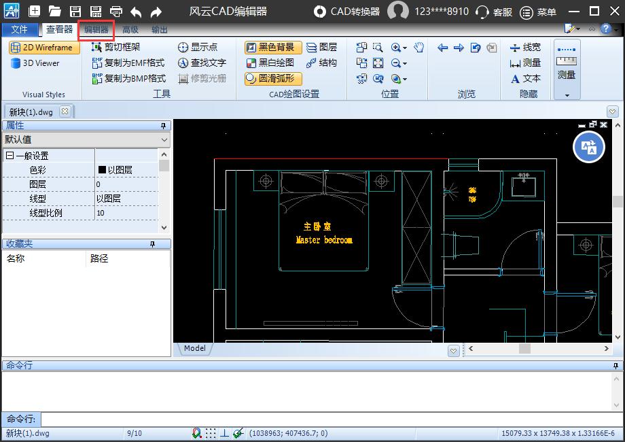Click the 结构 structure tool
This screenshot has width=625, height=442.
(321, 63)
